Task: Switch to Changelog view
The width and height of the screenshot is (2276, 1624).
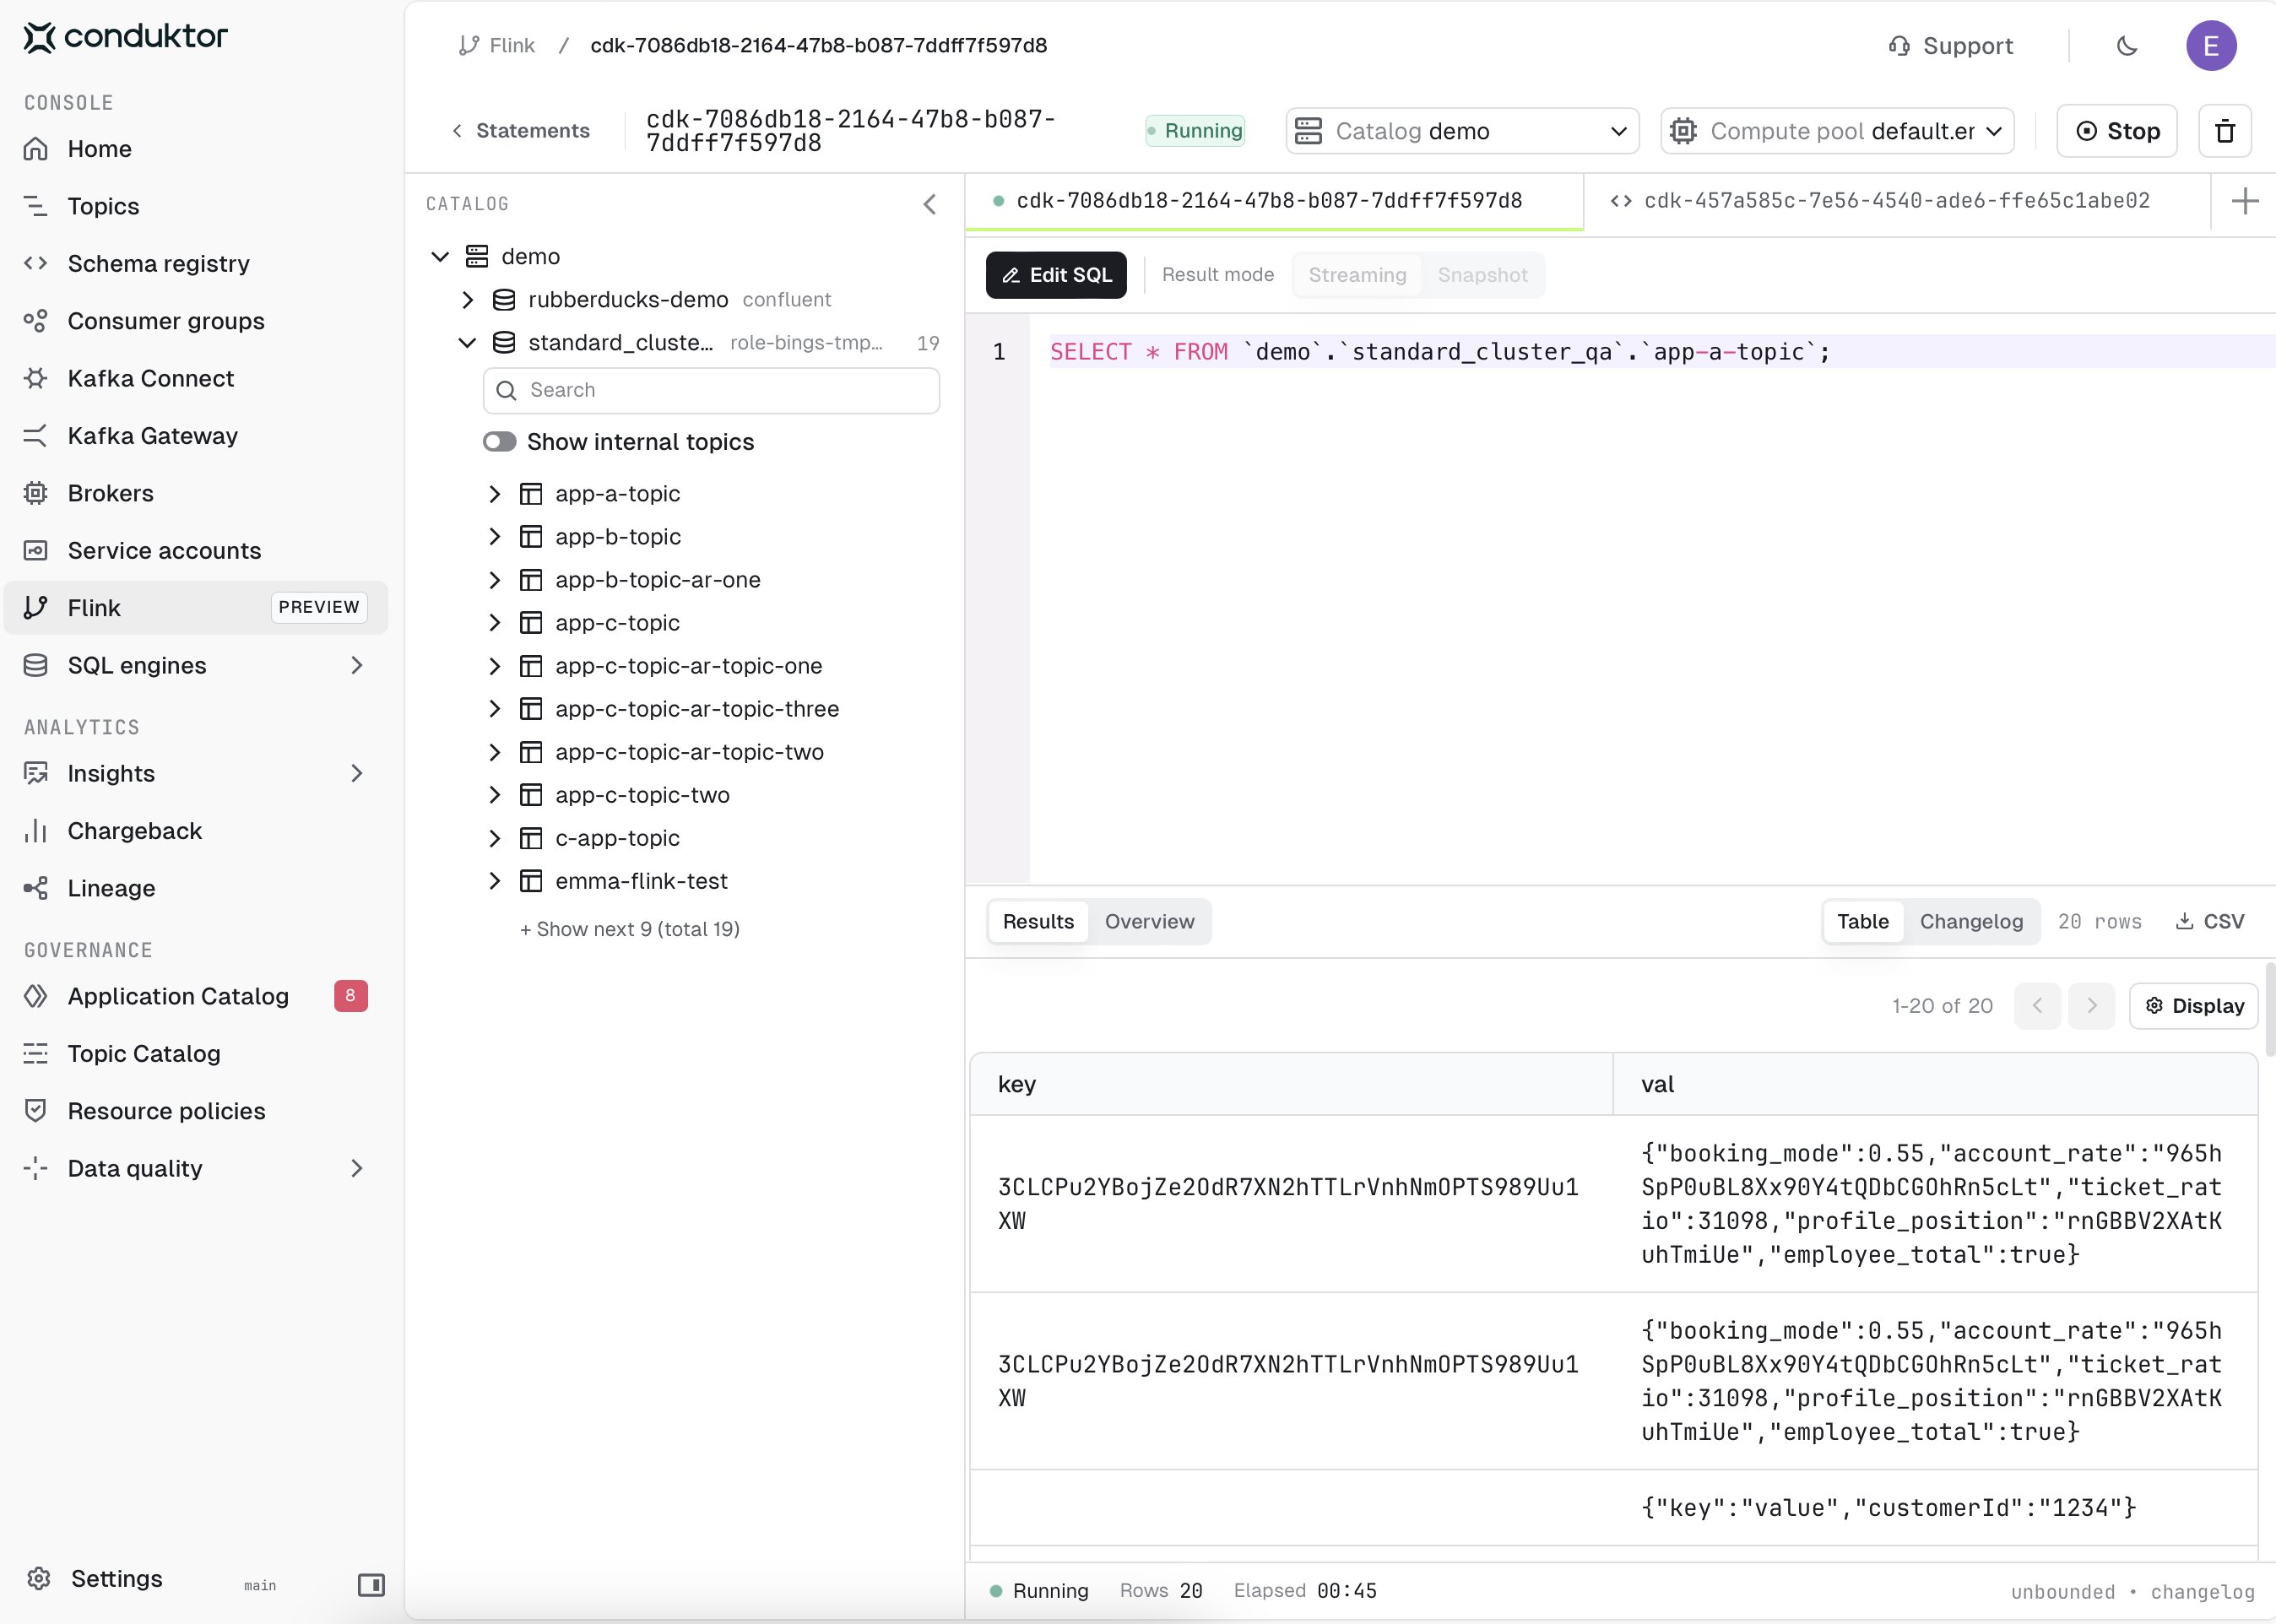Action: point(1971,922)
